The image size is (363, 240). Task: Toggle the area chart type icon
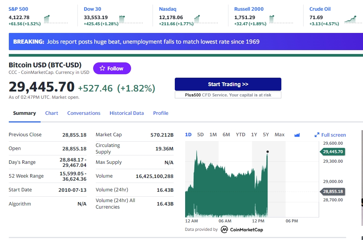pos(297,135)
